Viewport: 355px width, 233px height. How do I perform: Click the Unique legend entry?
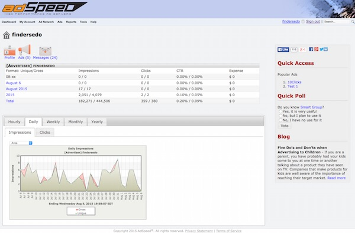[80, 213]
